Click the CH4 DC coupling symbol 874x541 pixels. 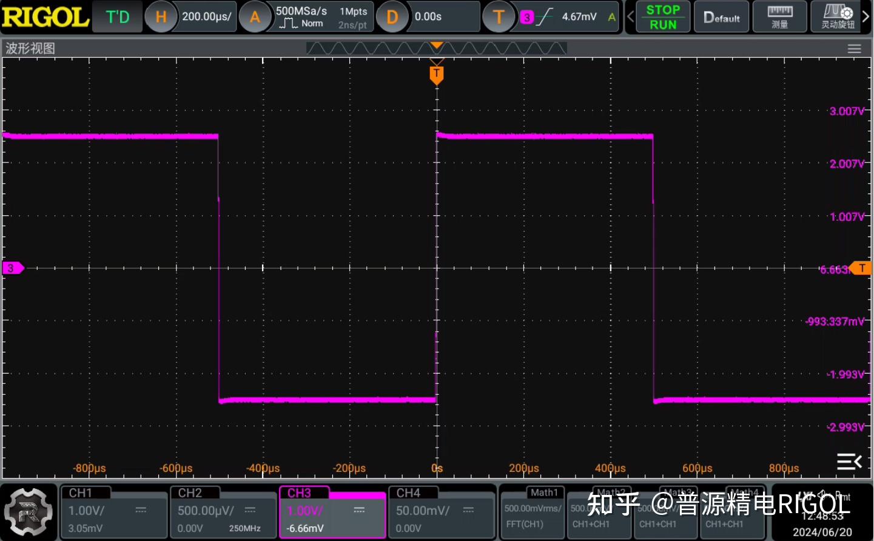point(468,511)
